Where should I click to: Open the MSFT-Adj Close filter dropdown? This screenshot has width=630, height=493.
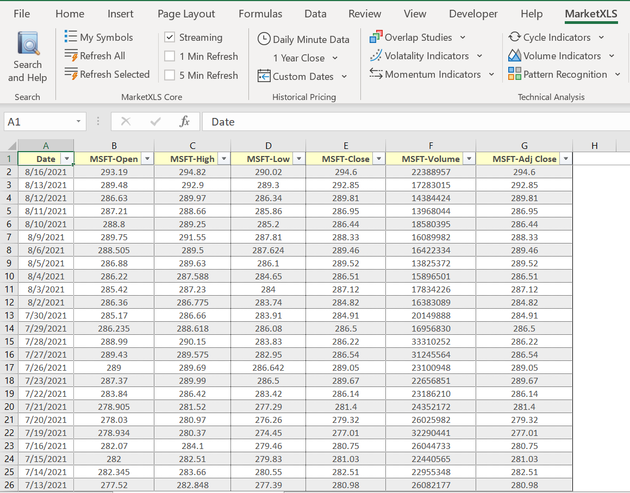[566, 159]
